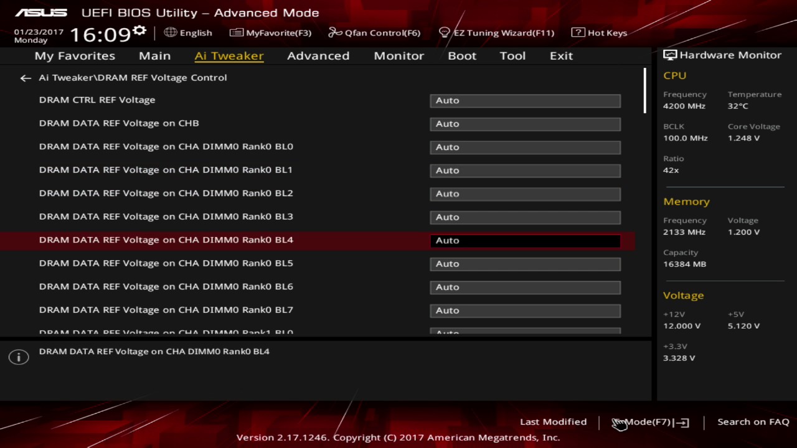Switch to the Main tab
The width and height of the screenshot is (797, 448).
click(154, 55)
